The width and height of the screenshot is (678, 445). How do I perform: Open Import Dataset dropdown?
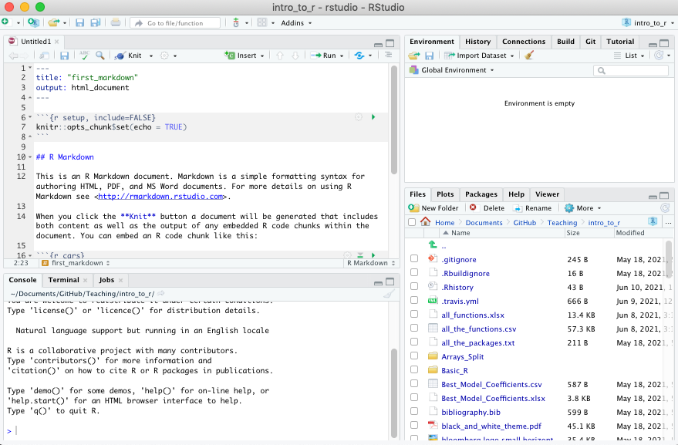point(479,56)
